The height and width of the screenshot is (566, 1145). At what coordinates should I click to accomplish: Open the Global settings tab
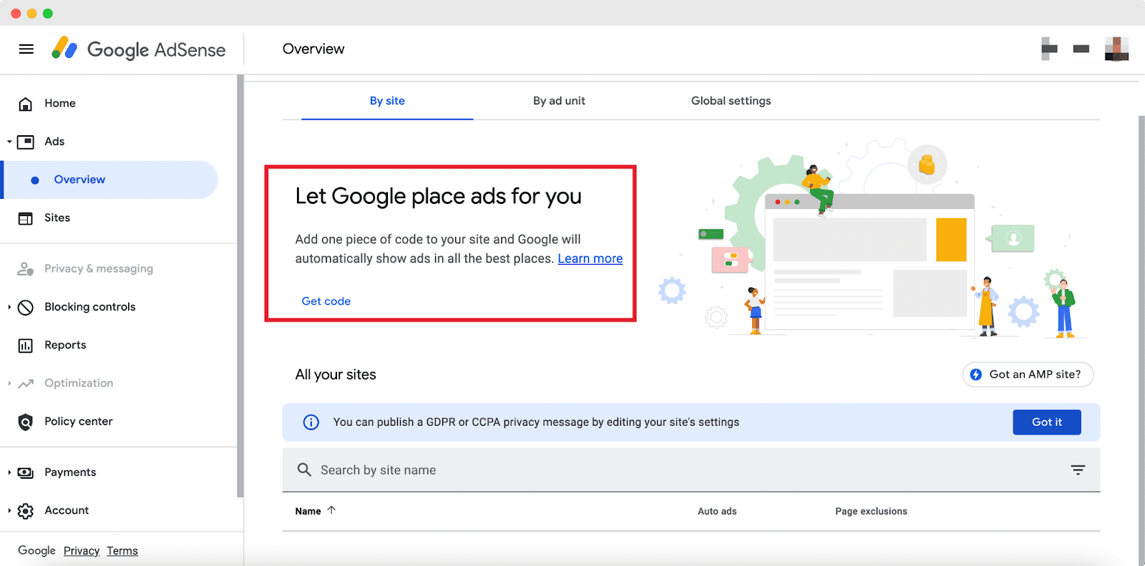731,101
